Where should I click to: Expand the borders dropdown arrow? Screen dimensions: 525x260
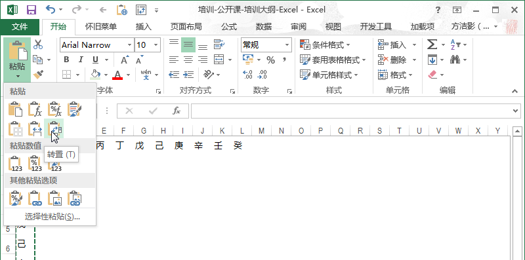77,75
